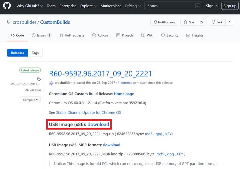This screenshot has height=169, width=240.
Task: Open the crosbuilder user profile link
Action: point(24,22)
